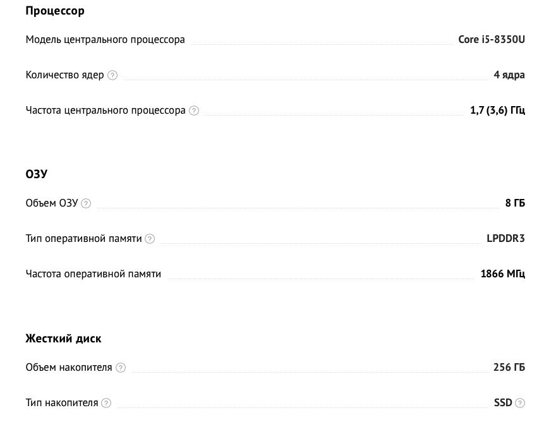Screen dimensions: 556x427
Task: Click help icon beside Частота центрального процессора
Action: (x=194, y=111)
